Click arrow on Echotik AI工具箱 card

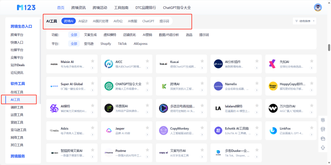[x=257, y=134]
